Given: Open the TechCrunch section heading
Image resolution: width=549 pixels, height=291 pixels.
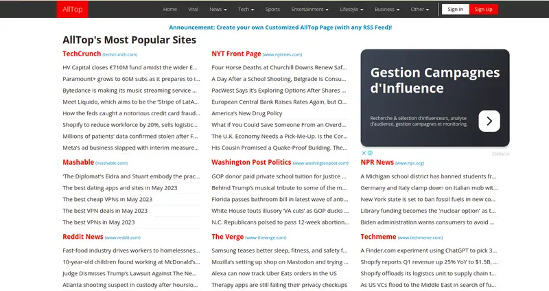Looking at the screenshot, I should (82, 54).
